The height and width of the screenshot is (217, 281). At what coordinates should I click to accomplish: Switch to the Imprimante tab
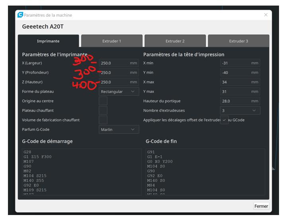49,41
